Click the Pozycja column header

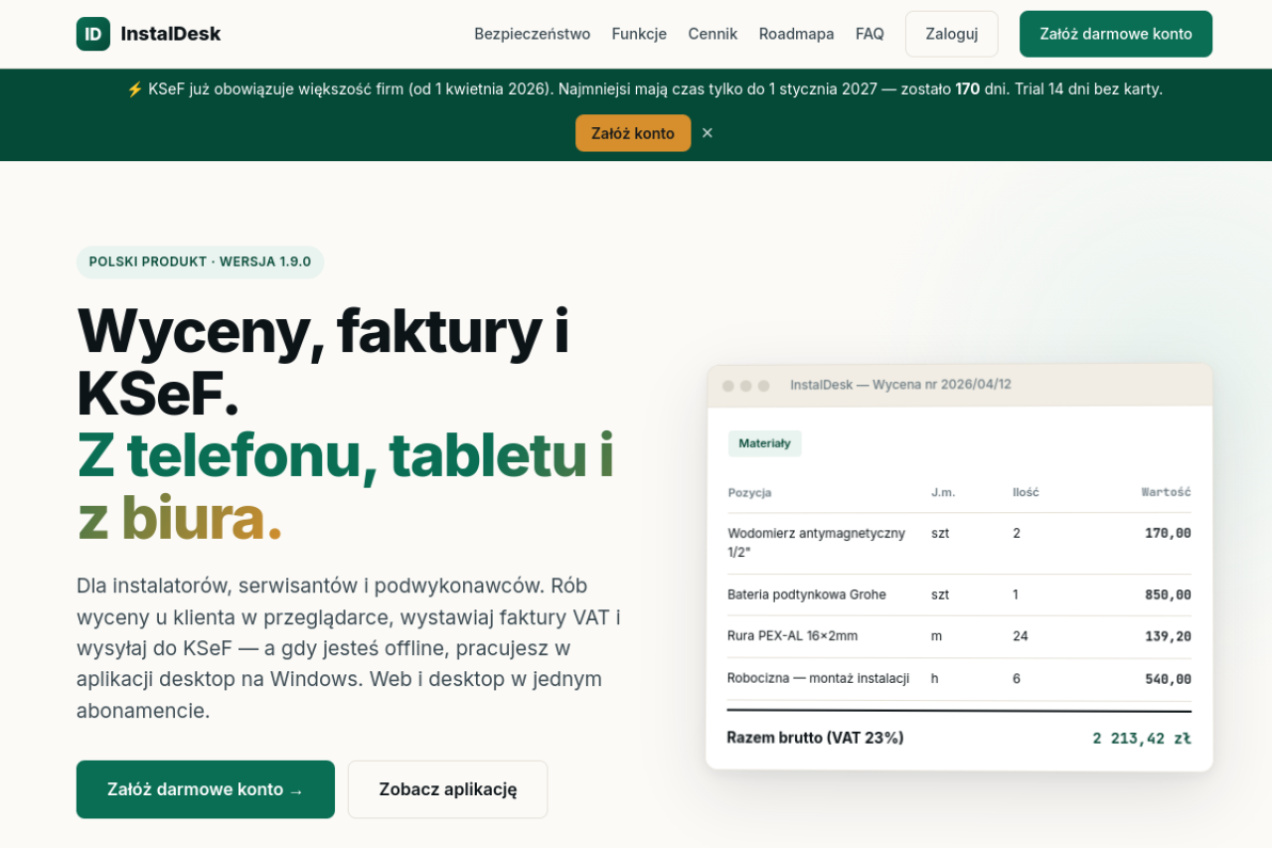[749, 492]
